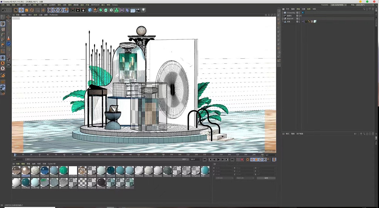379x208 pixels.
Task: Toggle OctaneSky layer checkbox in Object Manager
Action: click(297, 13)
